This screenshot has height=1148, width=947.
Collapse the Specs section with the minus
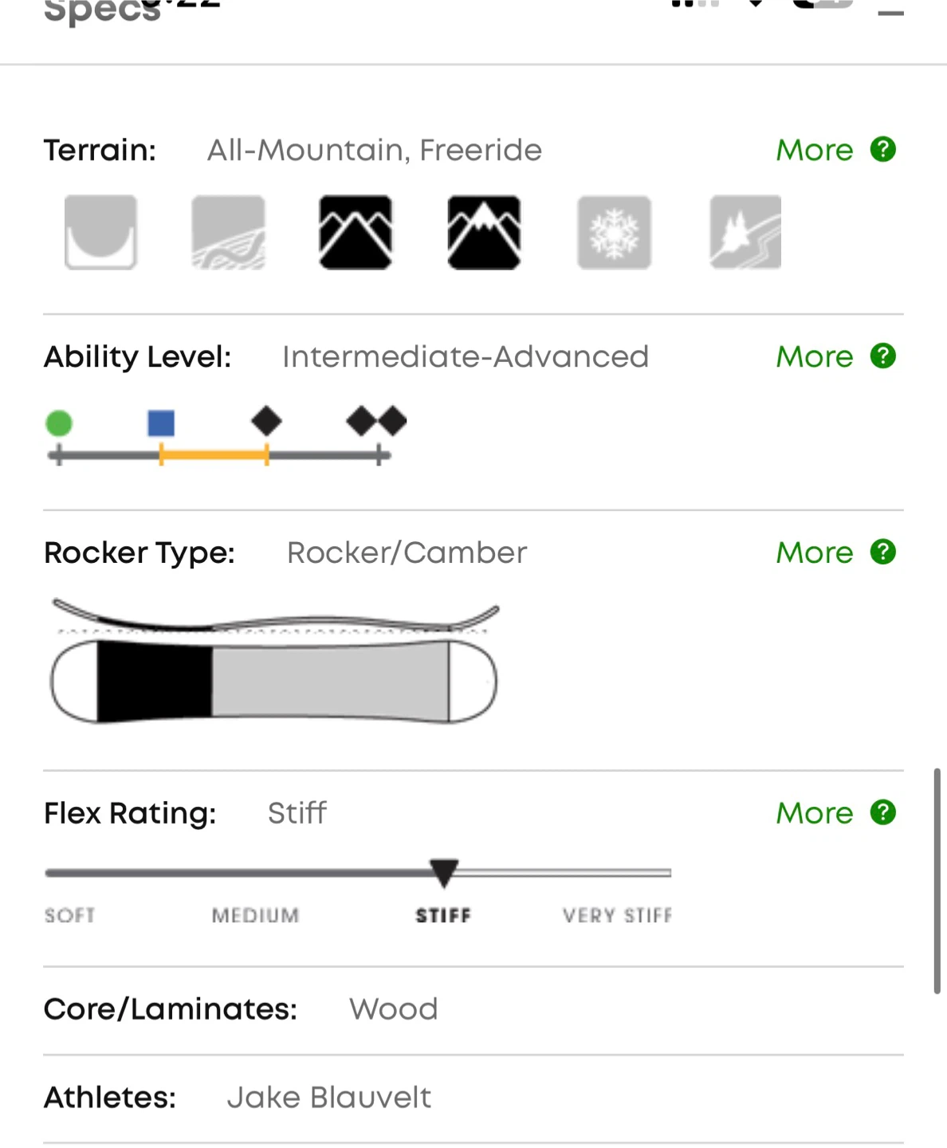click(890, 13)
